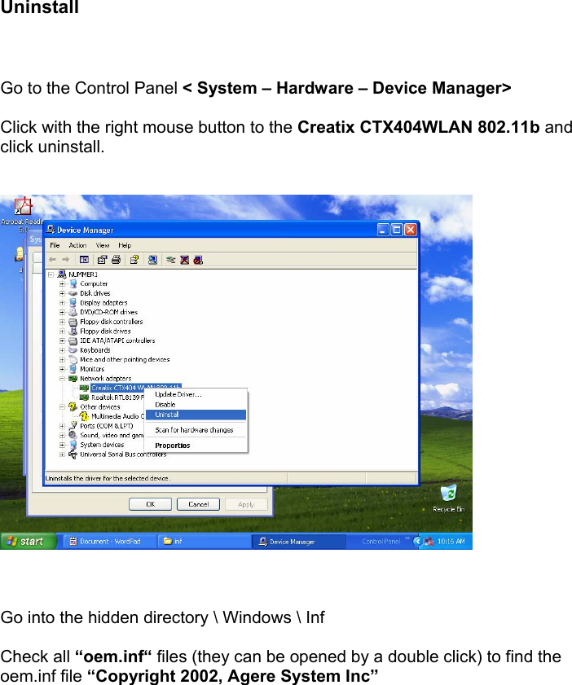
Task: Click the show/hide console tree toolbar icon
Action: (x=84, y=260)
